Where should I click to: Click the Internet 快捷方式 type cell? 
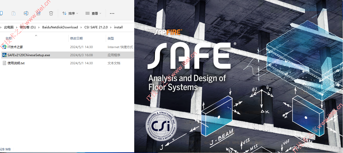click(x=120, y=47)
